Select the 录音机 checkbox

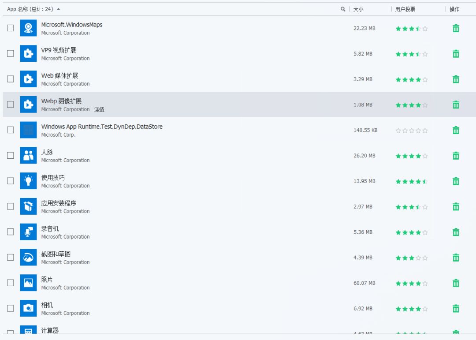(10, 232)
